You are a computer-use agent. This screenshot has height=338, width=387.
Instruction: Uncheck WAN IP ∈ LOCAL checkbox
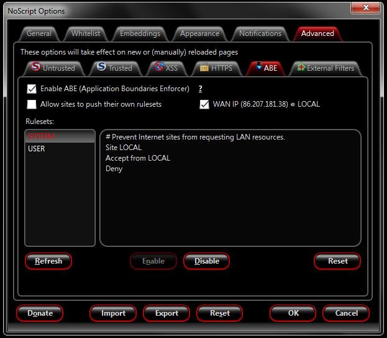pos(204,104)
